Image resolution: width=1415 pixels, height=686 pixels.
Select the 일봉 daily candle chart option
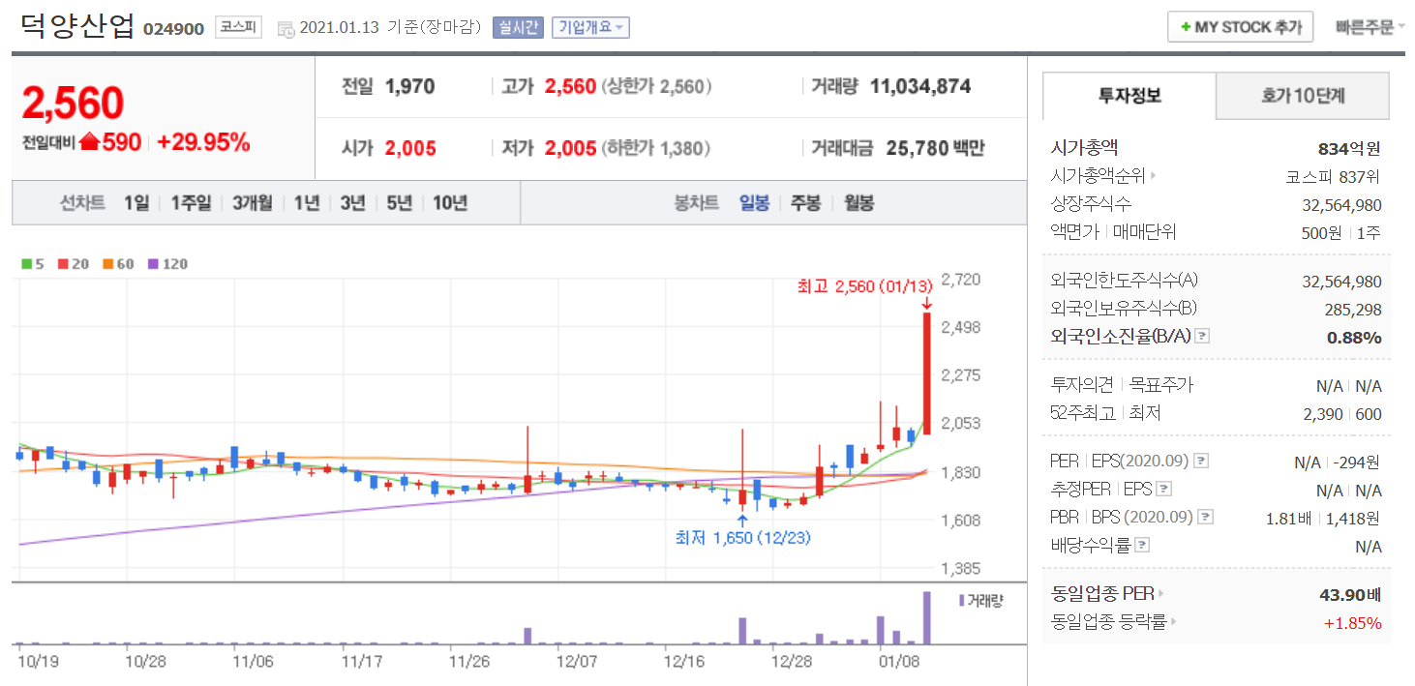(x=754, y=203)
